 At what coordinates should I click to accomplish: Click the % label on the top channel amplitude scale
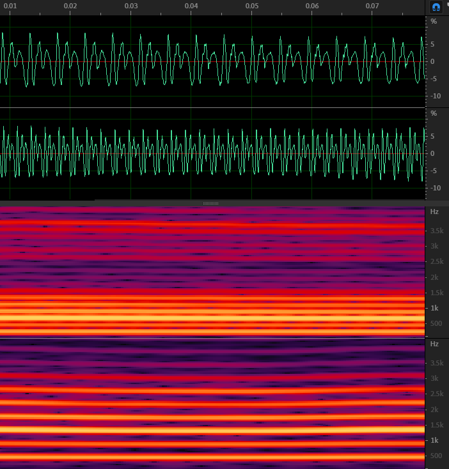pos(434,21)
